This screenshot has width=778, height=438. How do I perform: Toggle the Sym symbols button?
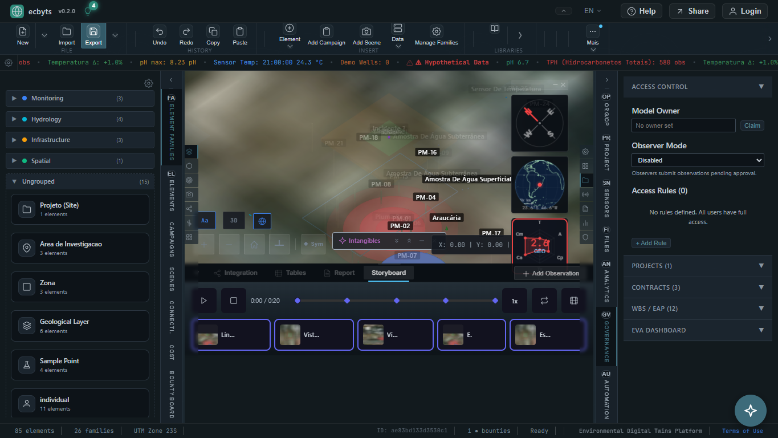tap(313, 244)
